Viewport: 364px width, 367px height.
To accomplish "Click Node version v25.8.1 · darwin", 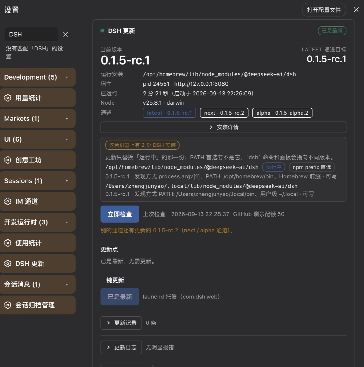I will pyautogui.click(x=164, y=103).
